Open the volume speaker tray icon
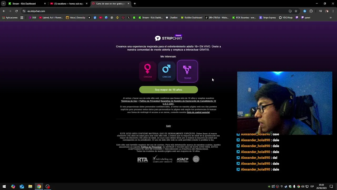 coord(303,187)
